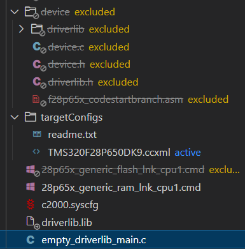245x249 pixels.
Task: Click the TMS320F28P650DK9.ccxml code icon
Action: pos(36,152)
